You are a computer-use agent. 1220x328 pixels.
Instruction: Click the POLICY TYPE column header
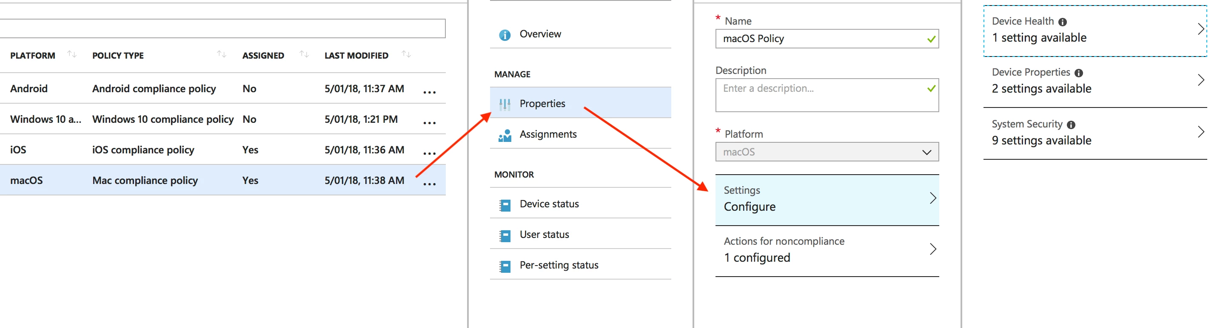point(118,55)
